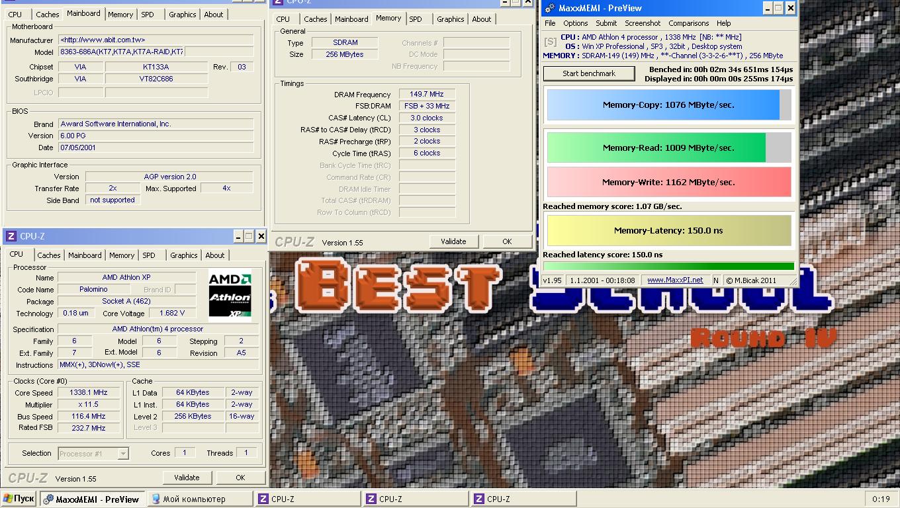Click the MaxxMEMI gear icon in title bar
900x508 pixels.
click(550, 8)
